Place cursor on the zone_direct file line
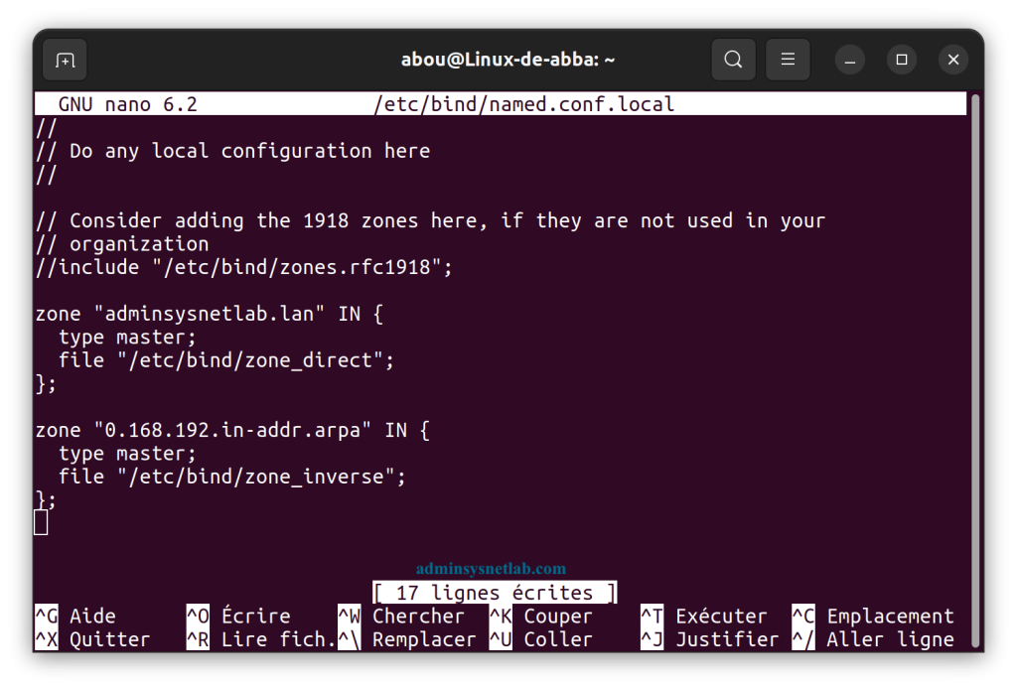Viewport: 1017px width, 689px height. 225,360
